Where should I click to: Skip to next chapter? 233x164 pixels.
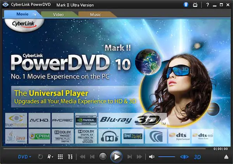point(129,157)
